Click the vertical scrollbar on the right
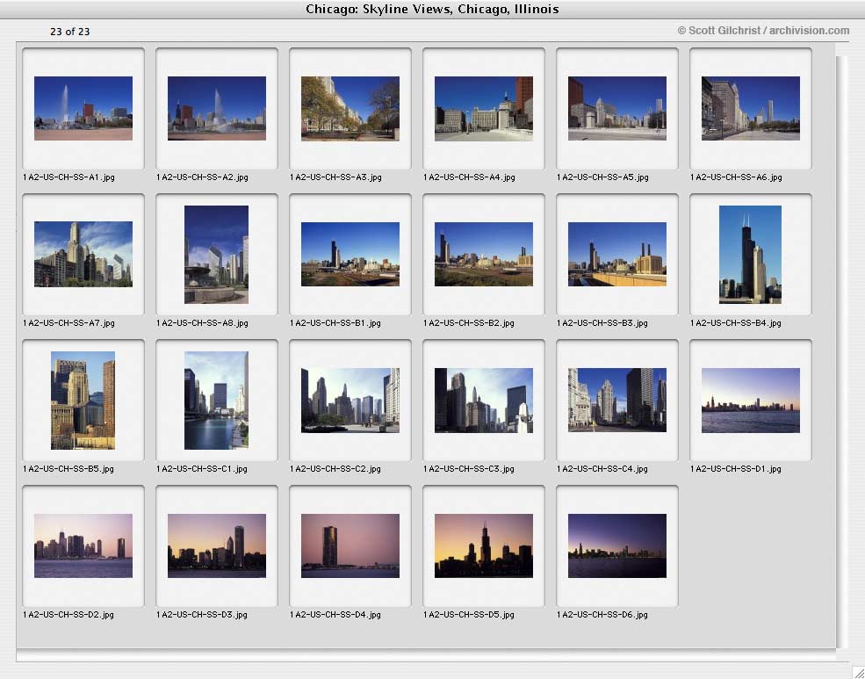The height and width of the screenshot is (679, 865). point(840,352)
